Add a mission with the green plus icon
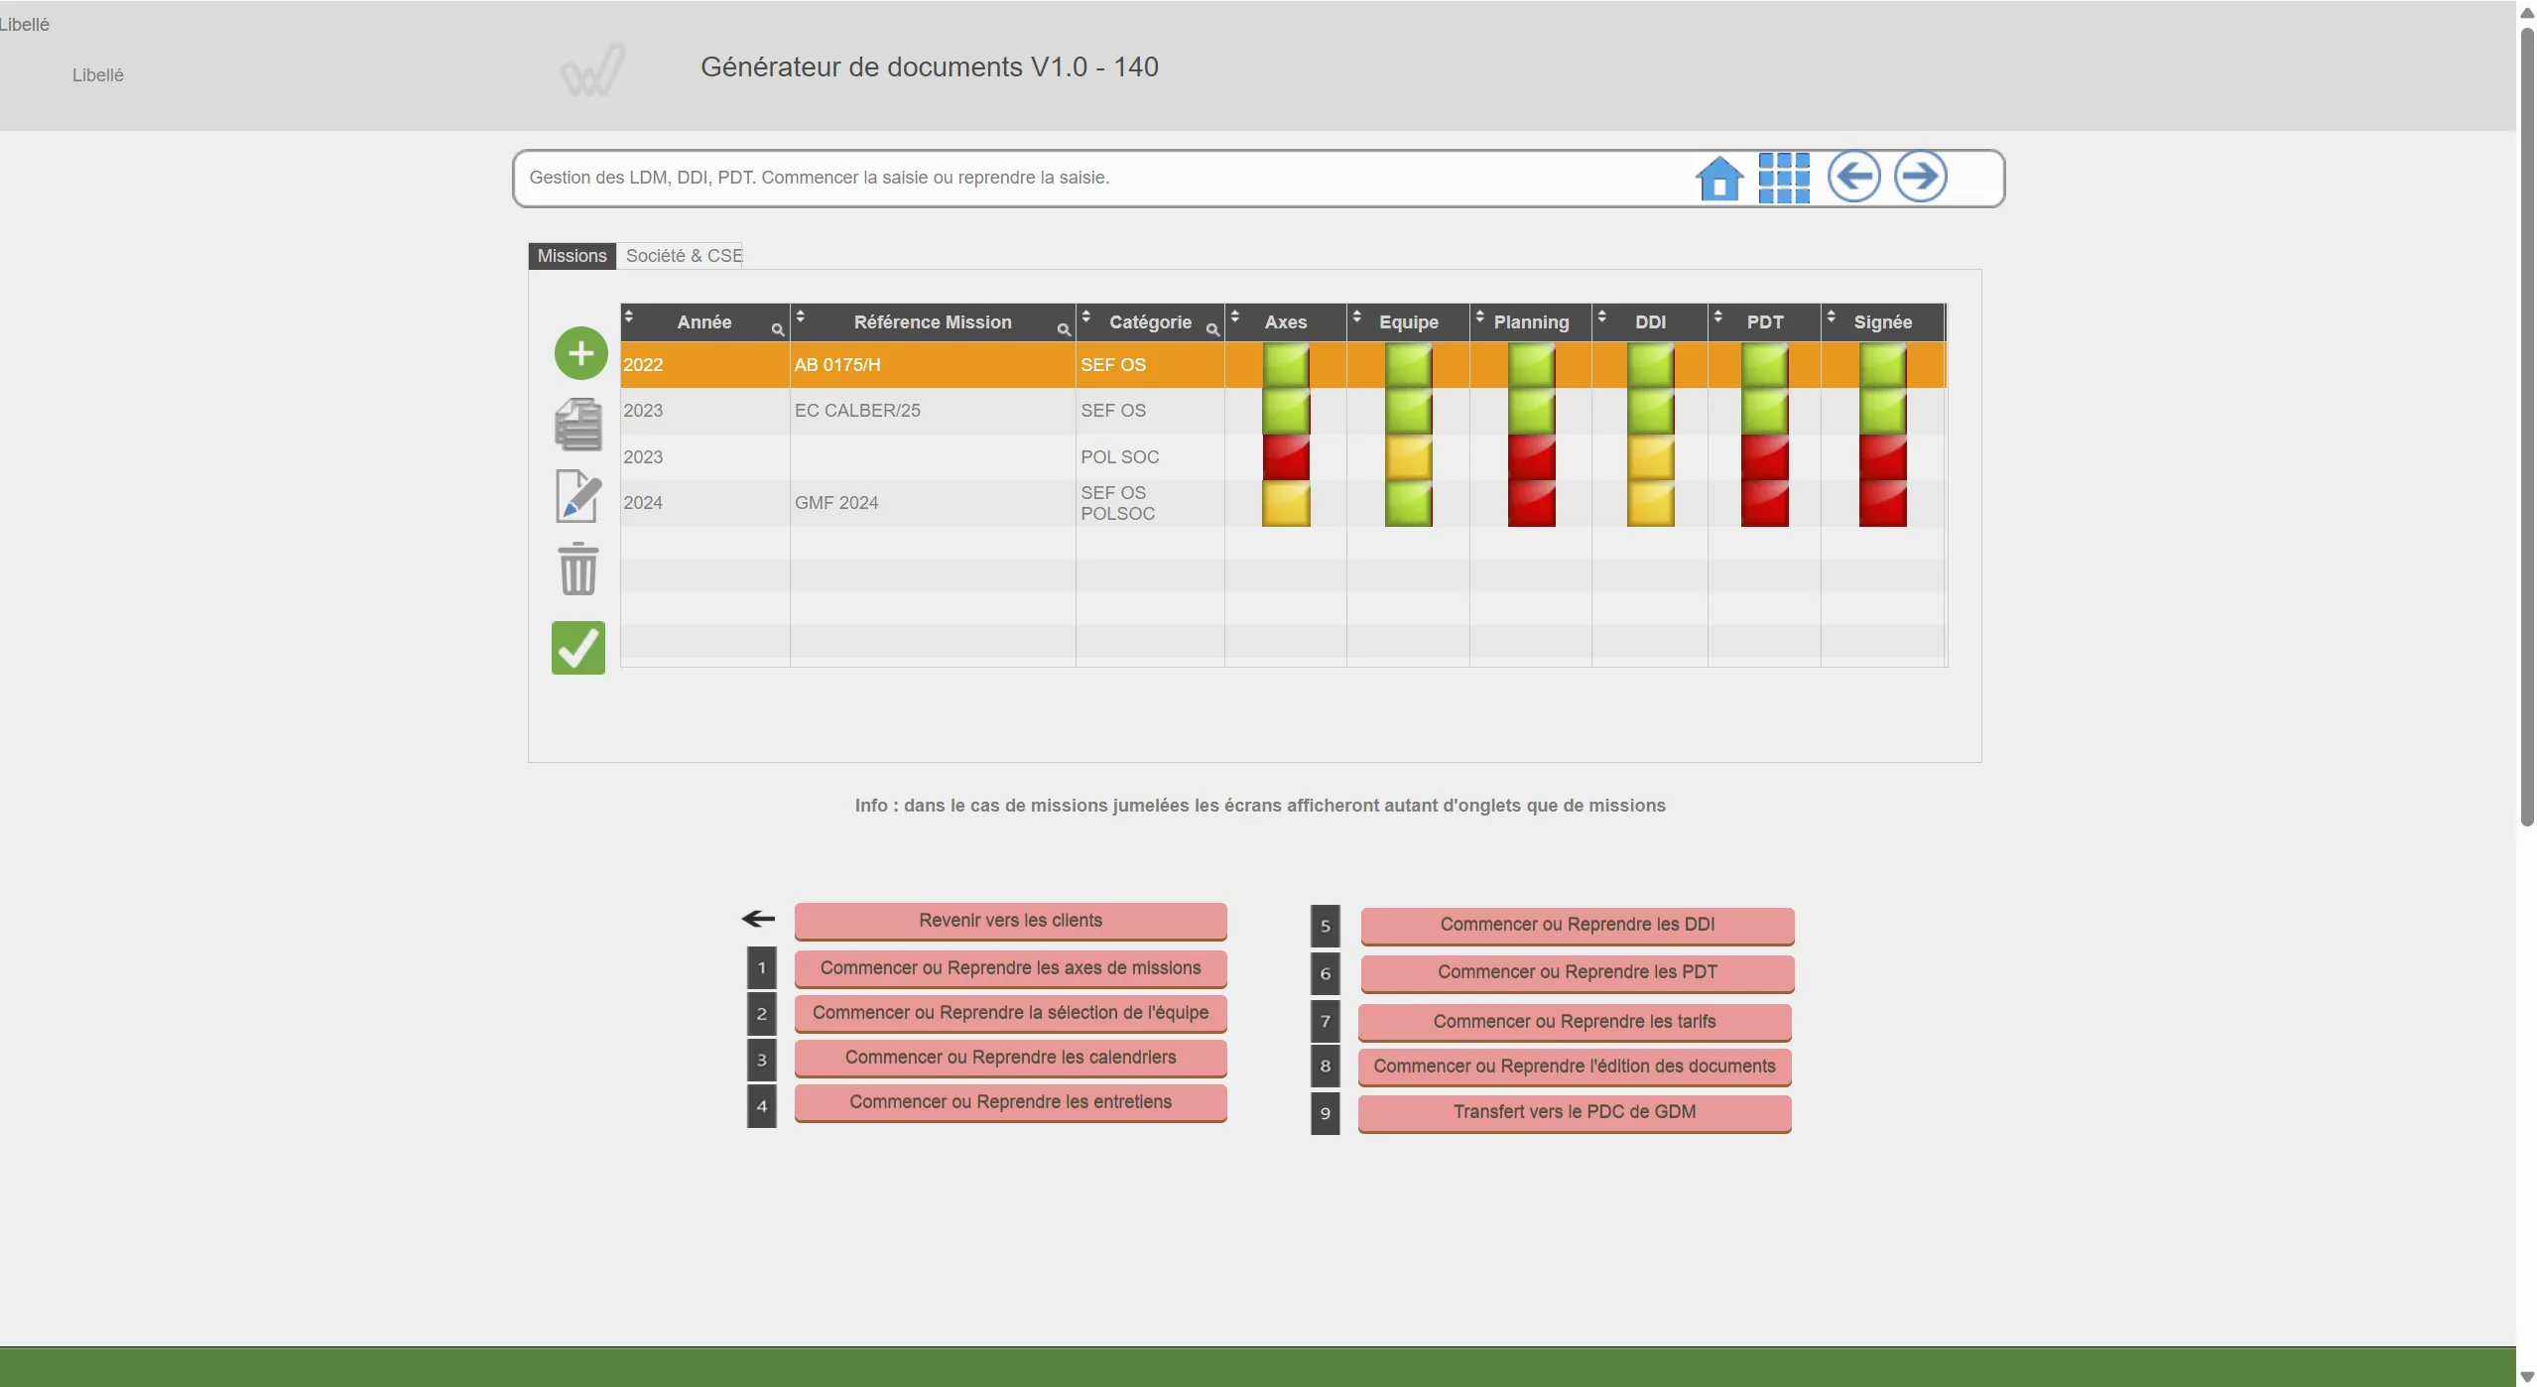Screen dimensions: 2537x1387 (580, 353)
